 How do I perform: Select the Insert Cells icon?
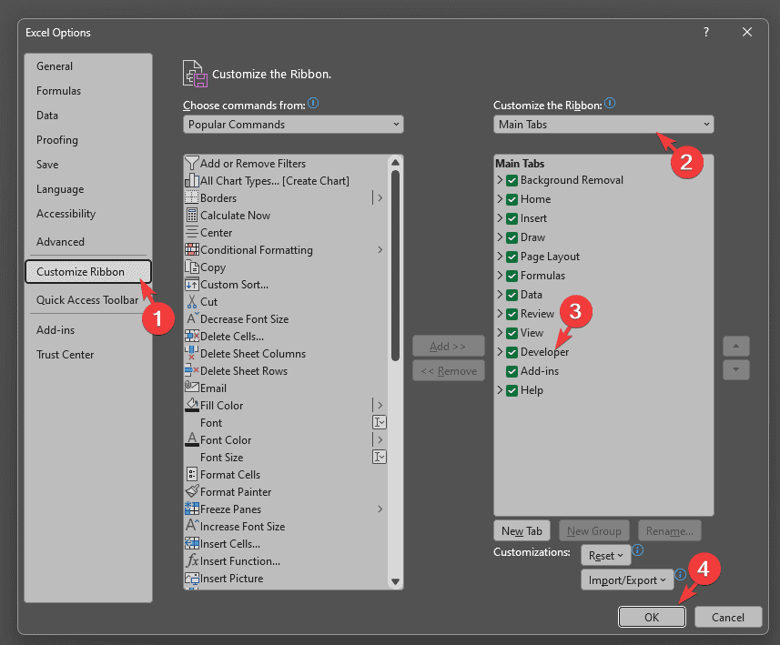coord(191,543)
